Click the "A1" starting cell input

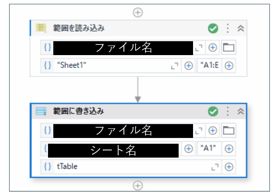(209, 148)
